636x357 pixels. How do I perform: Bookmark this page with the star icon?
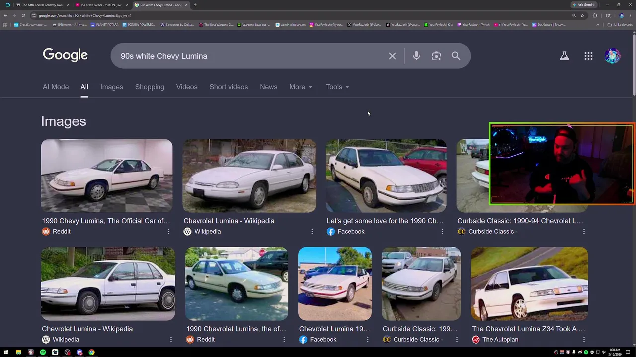pos(582,15)
